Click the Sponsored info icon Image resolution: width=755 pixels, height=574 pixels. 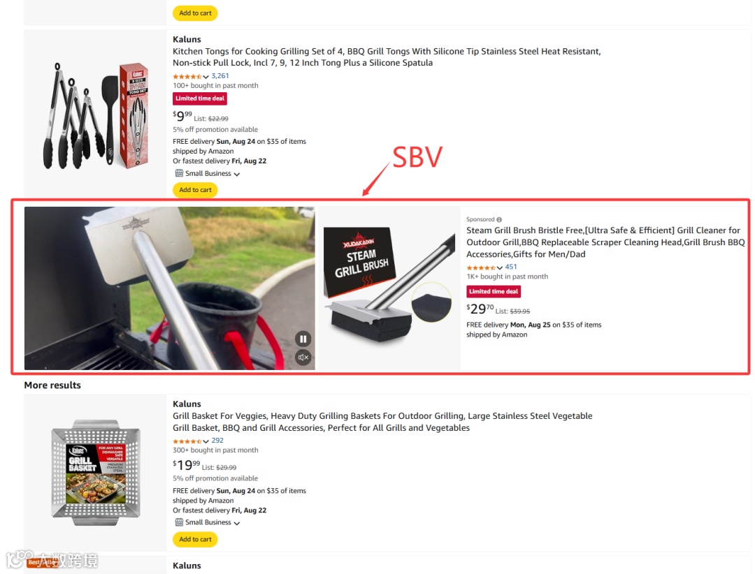click(499, 219)
